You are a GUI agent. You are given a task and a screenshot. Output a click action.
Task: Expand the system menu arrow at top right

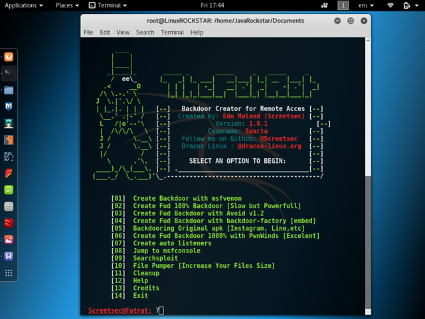(417, 5)
